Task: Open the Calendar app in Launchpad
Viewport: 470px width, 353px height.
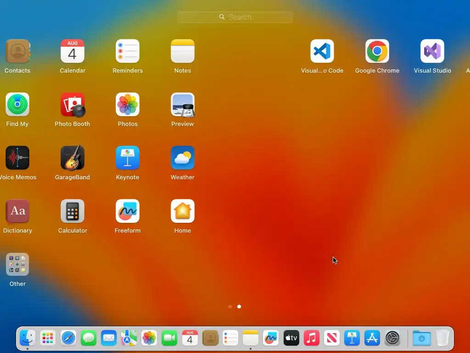Action: click(x=73, y=51)
